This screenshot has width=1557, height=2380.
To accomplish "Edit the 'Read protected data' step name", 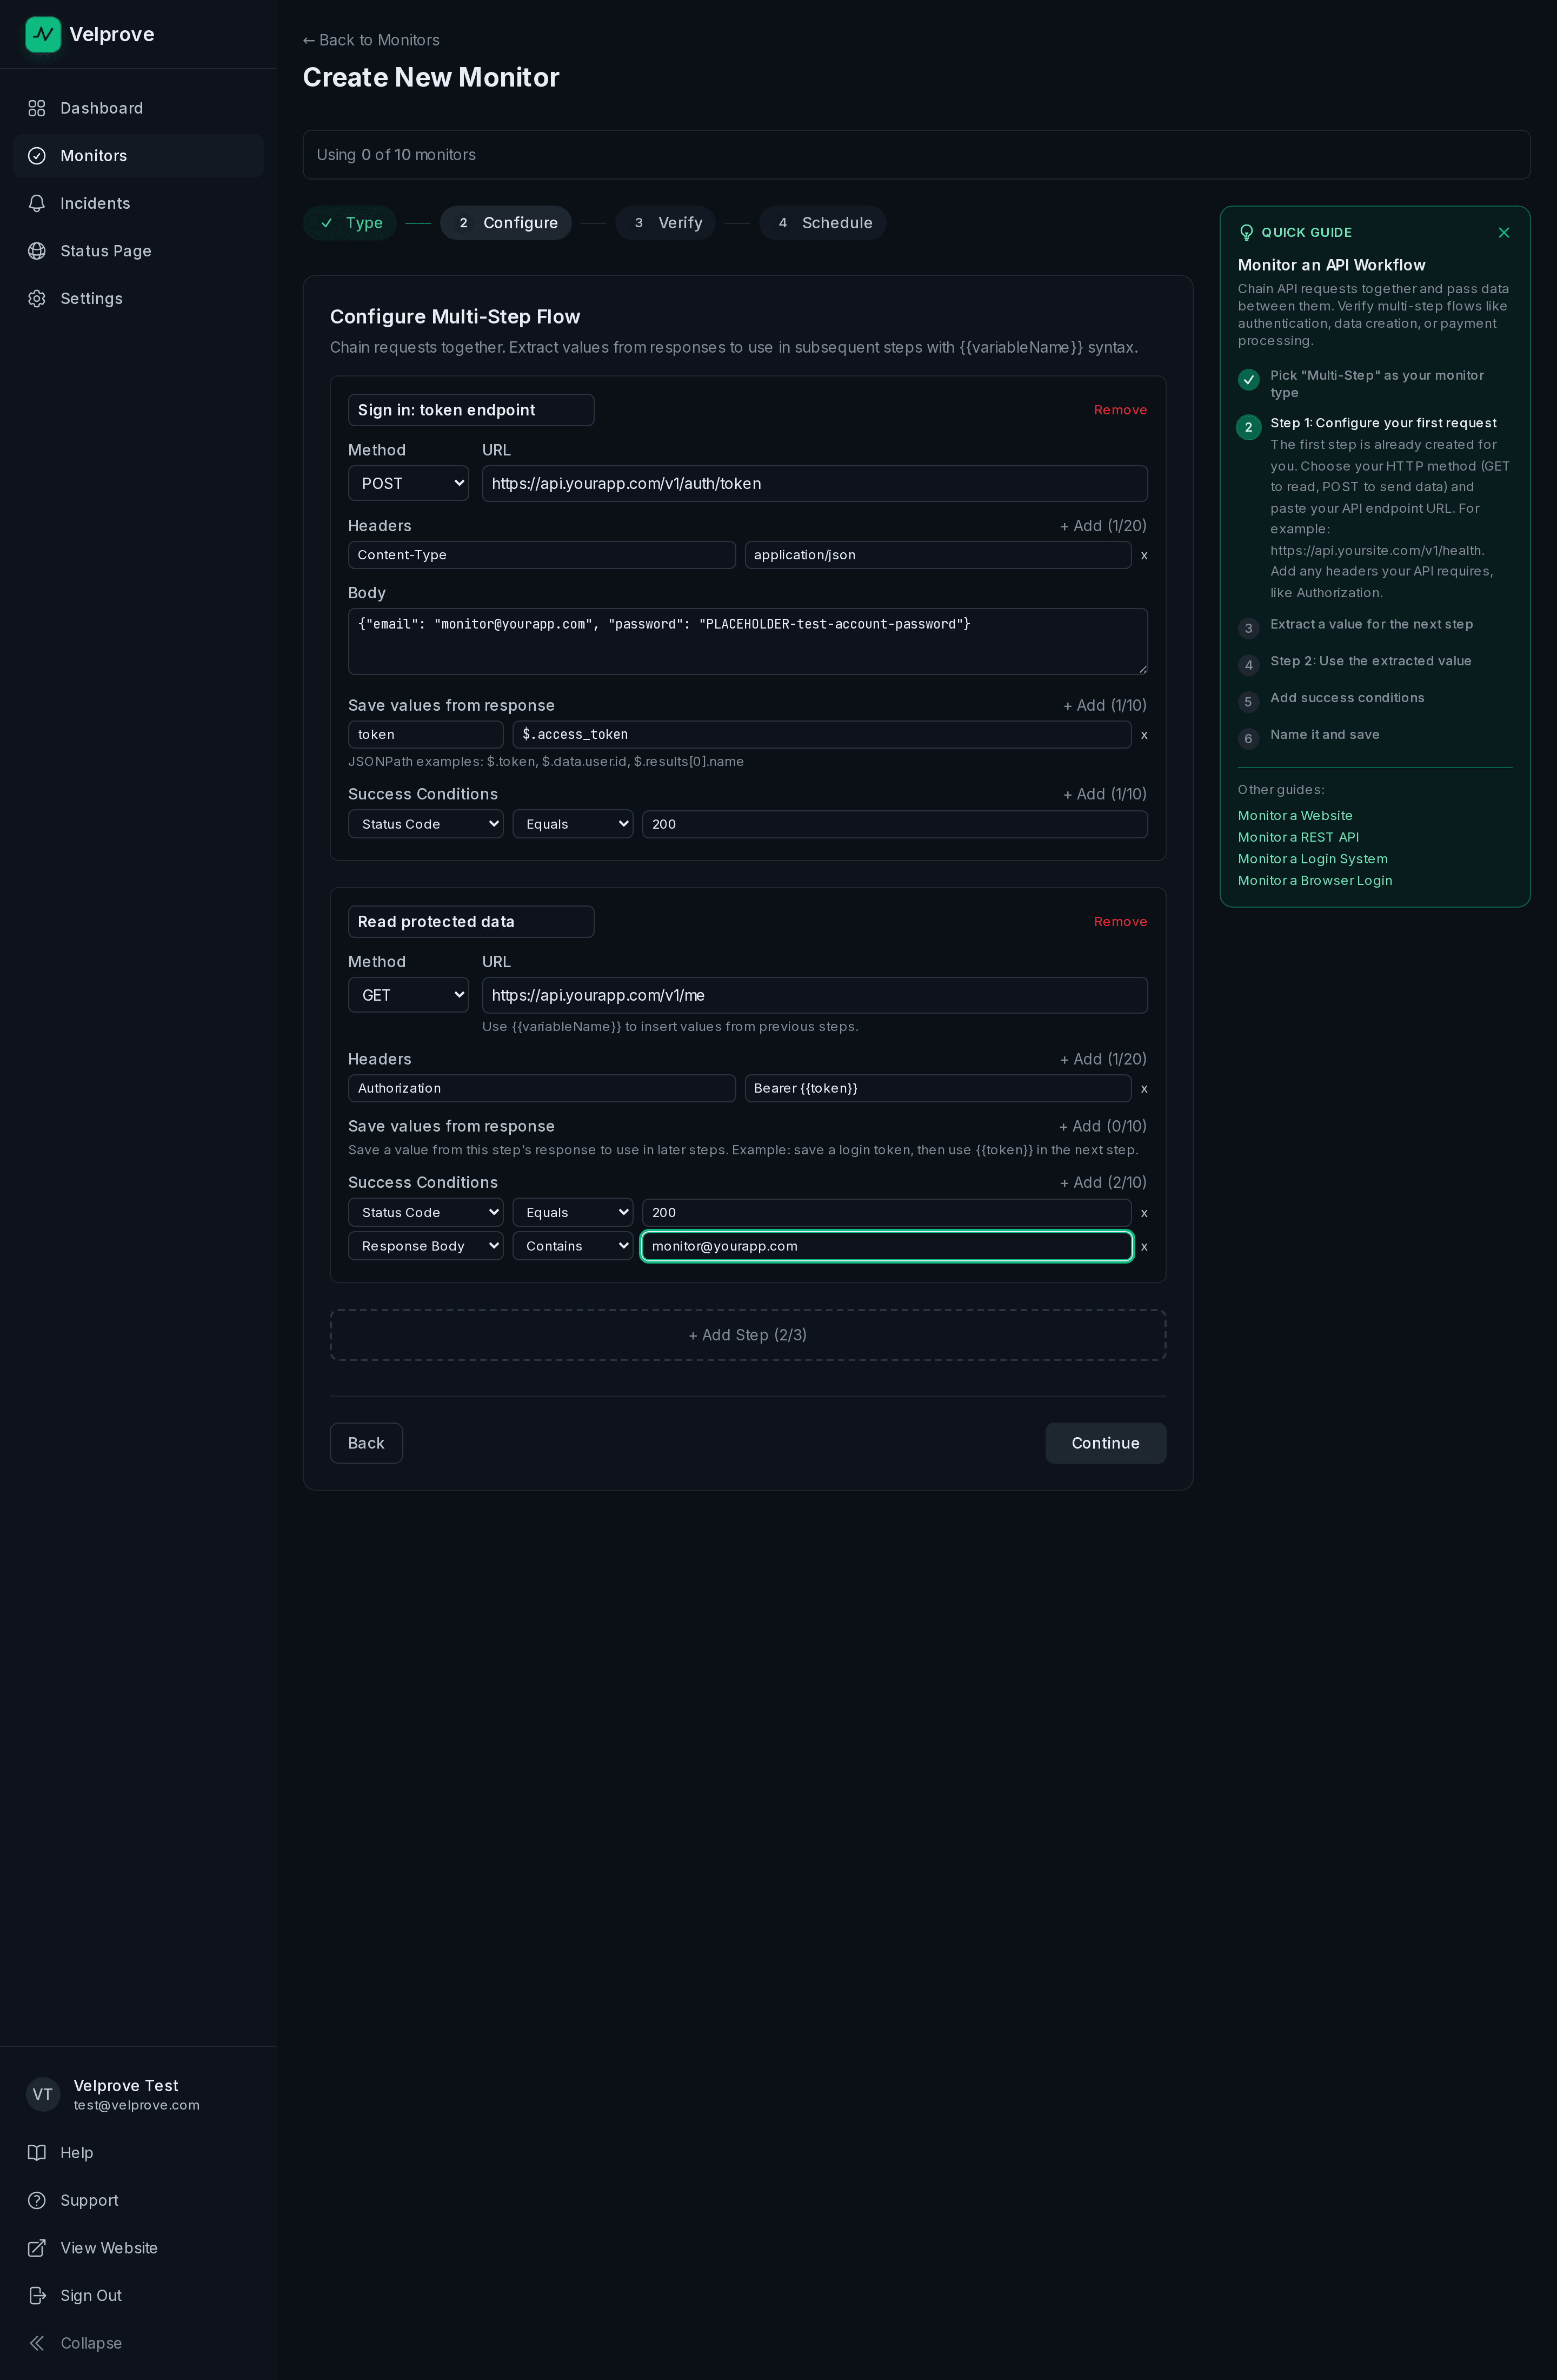I will point(471,922).
